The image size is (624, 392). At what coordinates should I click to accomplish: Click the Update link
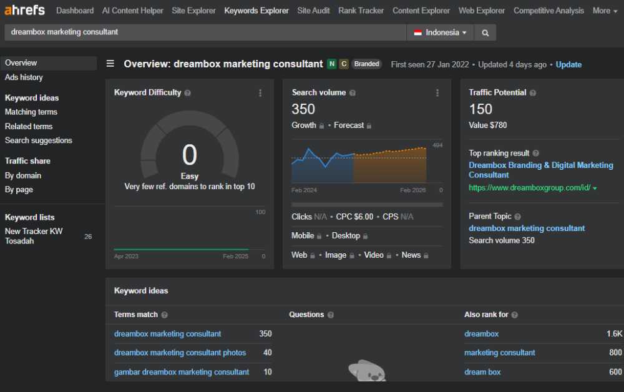click(x=568, y=64)
